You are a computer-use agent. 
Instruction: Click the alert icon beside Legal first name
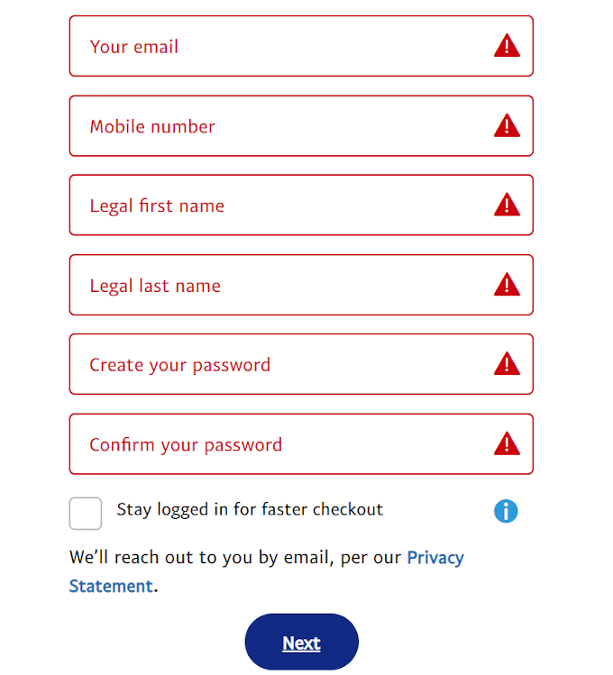point(507,205)
